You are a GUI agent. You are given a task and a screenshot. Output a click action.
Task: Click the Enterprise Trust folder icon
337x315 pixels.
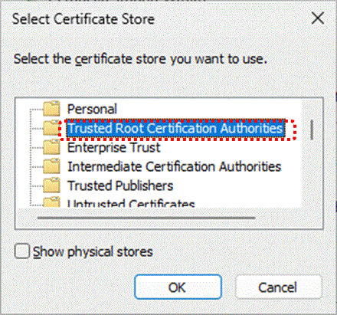click(51, 147)
